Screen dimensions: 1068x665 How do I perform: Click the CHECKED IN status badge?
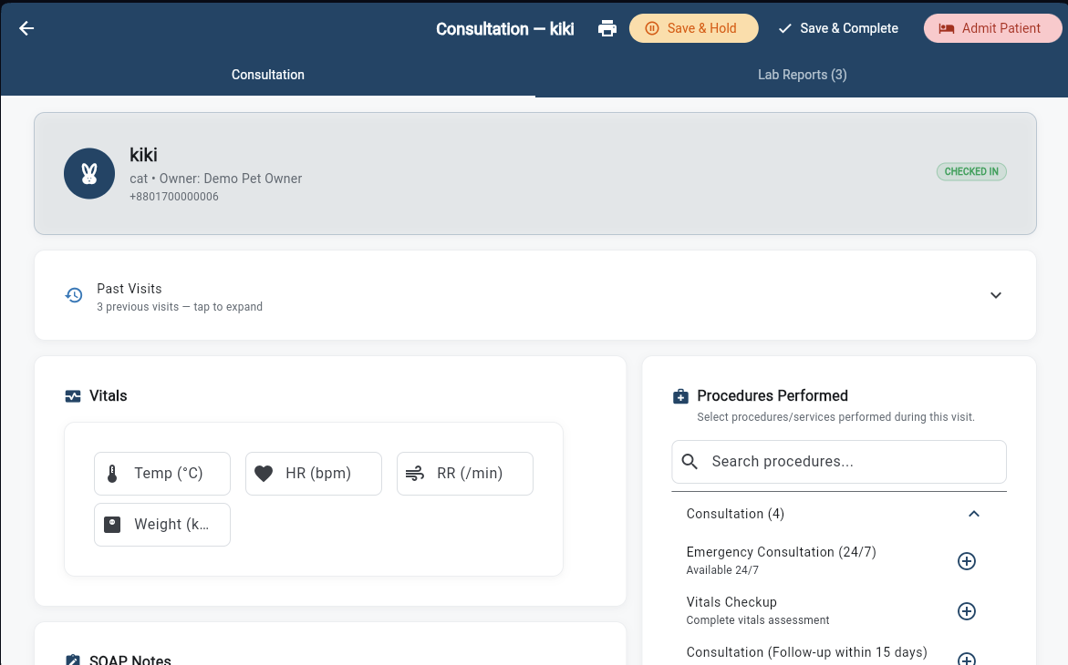pyautogui.click(x=971, y=171)
